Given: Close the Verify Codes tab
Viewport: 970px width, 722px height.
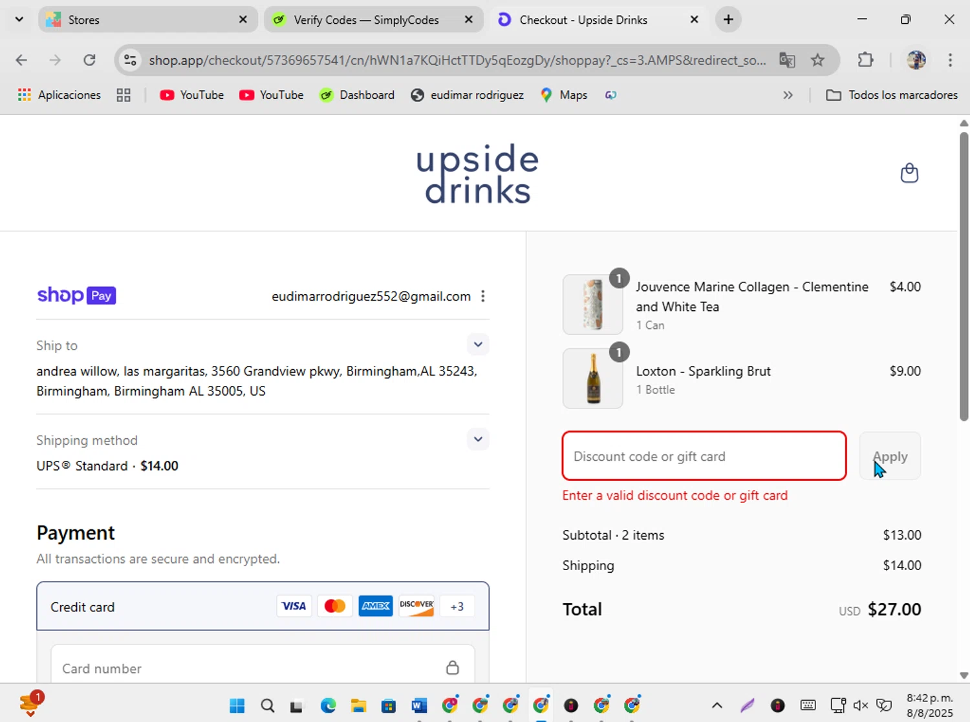Looking at the screenshot, I should click(x=468, y=19).
